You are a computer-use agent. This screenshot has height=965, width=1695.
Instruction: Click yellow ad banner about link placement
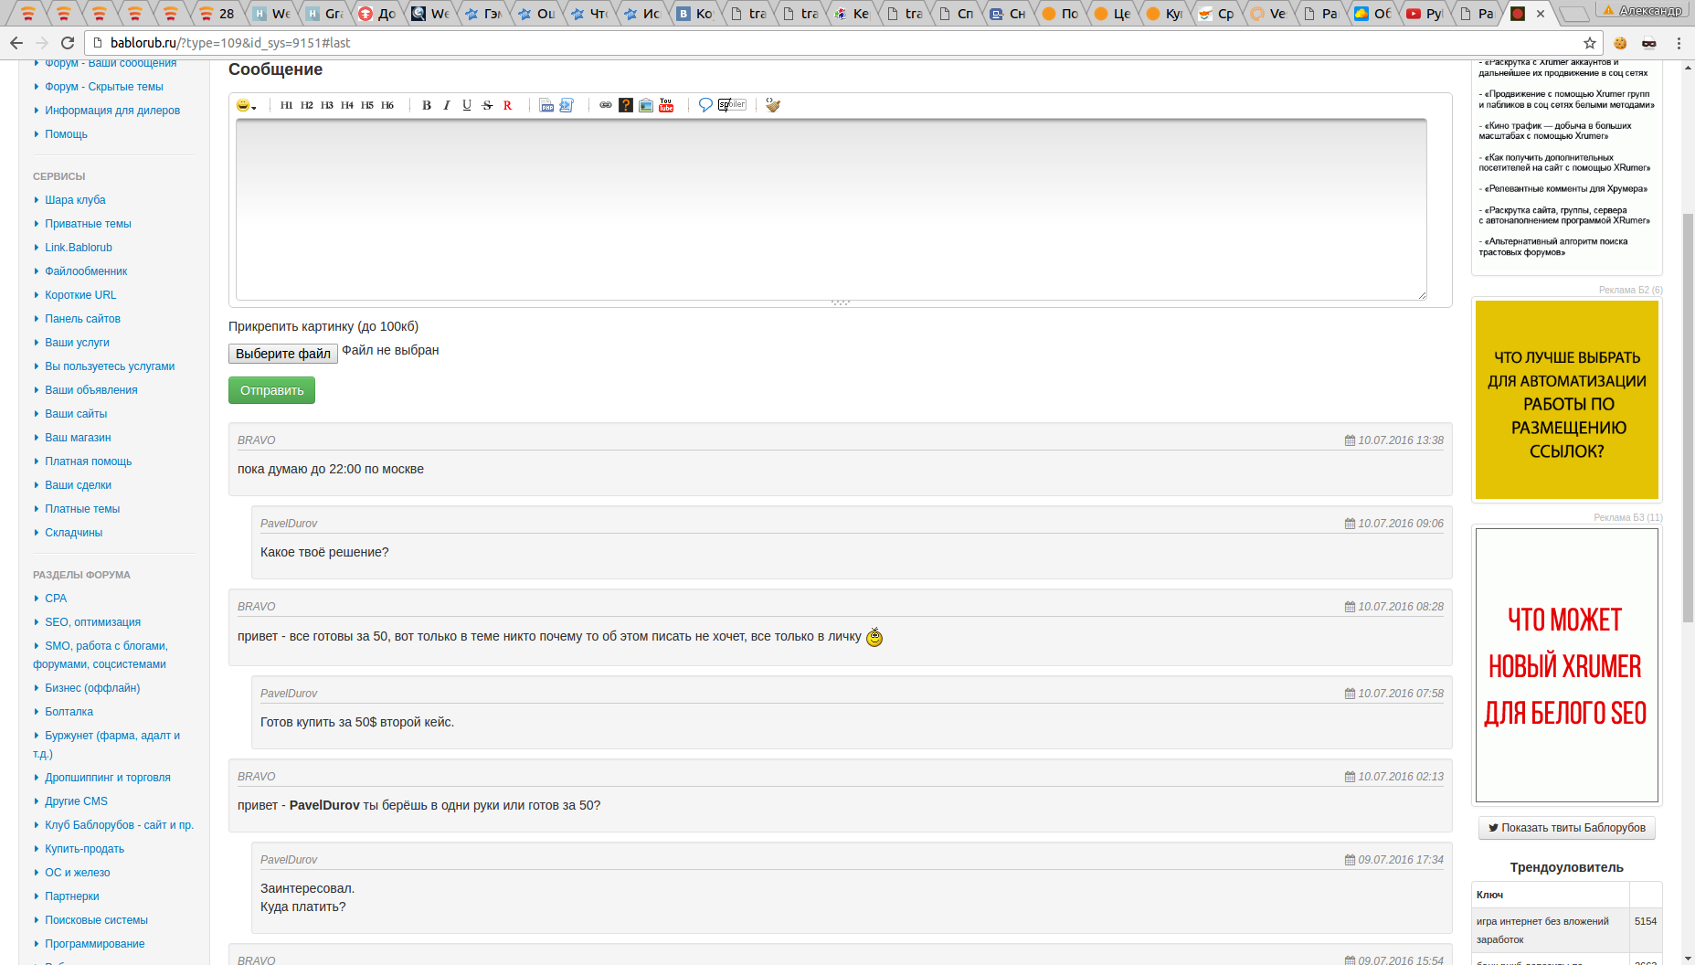[1566, 399]
